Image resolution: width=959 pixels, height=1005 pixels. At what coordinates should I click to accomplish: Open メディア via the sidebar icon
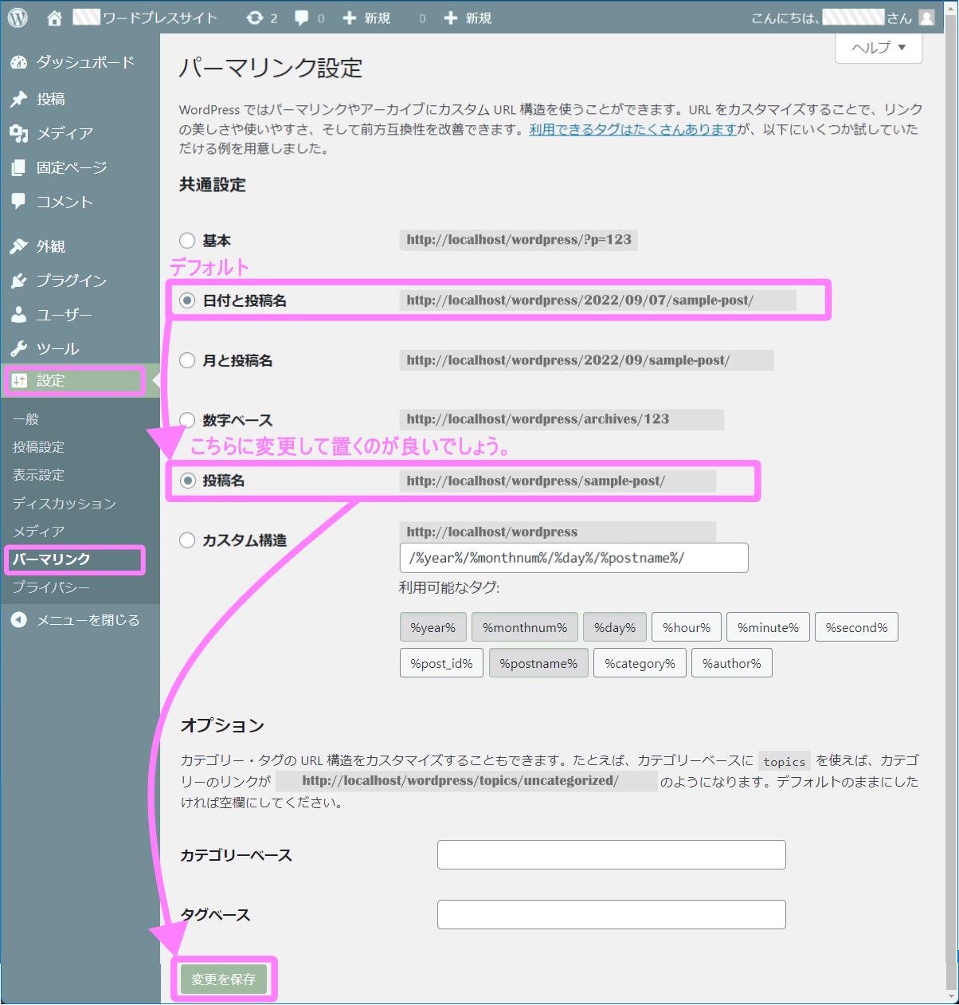(18, 133)
